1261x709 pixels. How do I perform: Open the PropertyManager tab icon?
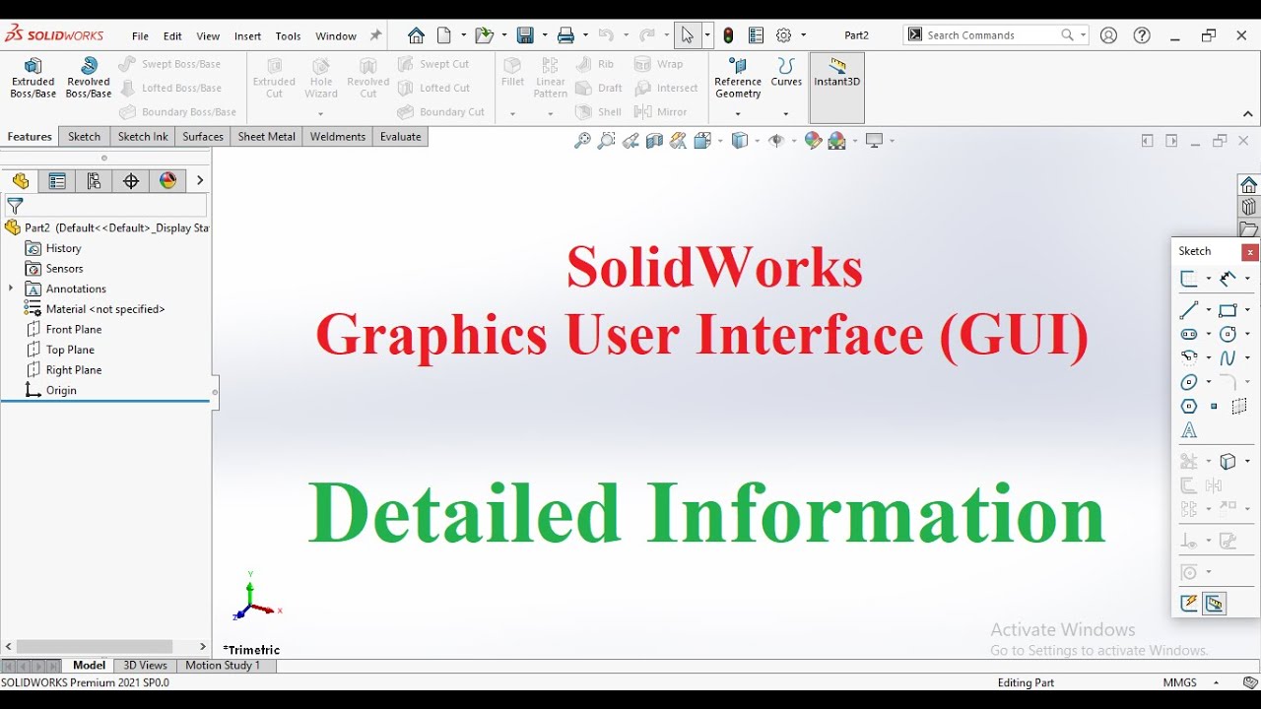[x=57, y=181]
